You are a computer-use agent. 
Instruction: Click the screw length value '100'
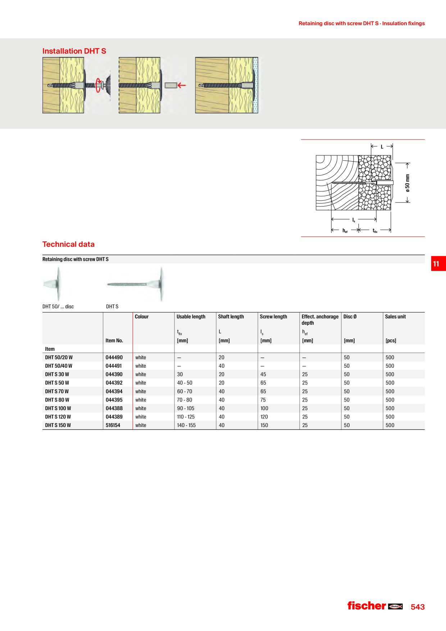(x=264, y=408)
